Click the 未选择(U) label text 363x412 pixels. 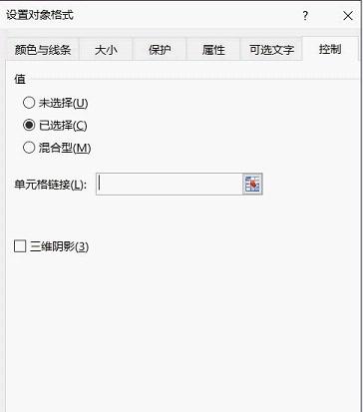(x=64, y=103)
